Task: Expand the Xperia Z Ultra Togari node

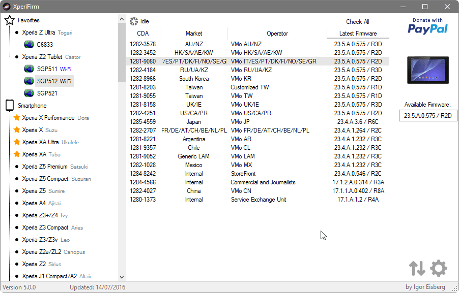Action: [17, 32]
